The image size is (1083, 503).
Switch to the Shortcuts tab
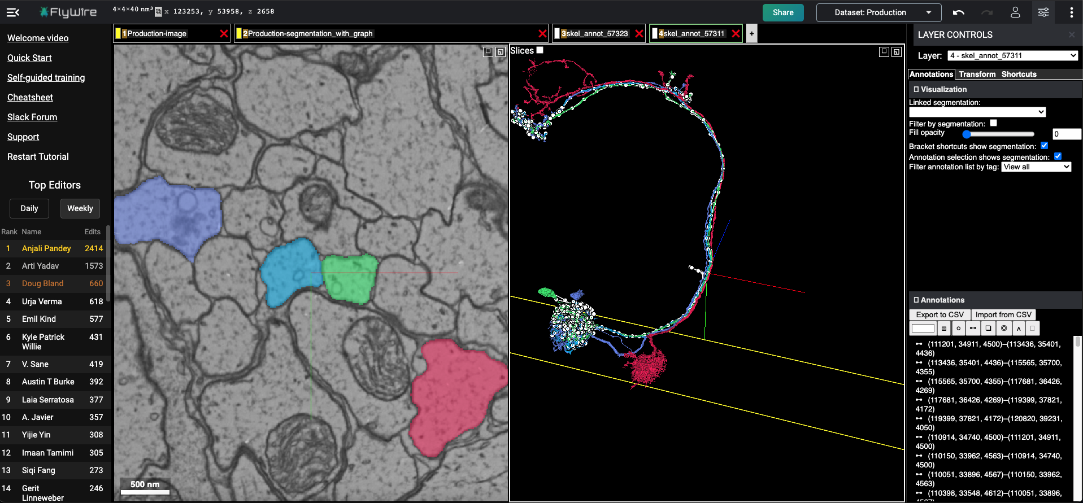tap(1019, 75)
